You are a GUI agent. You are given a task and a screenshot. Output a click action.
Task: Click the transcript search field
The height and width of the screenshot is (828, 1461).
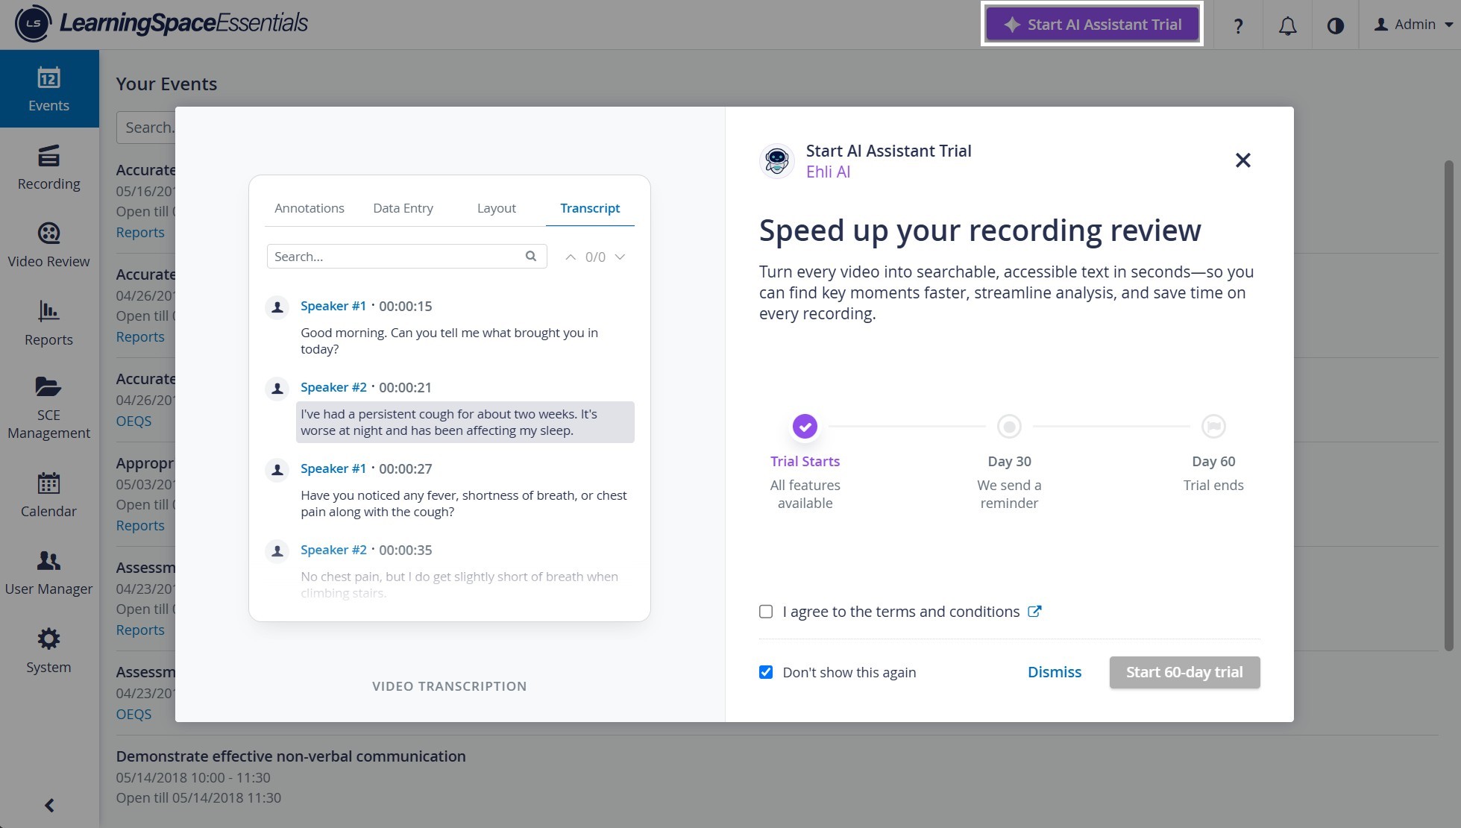coord(406,257)
